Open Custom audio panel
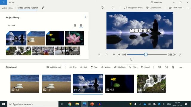This screenshot has width=191, height=107. point(153,8)
